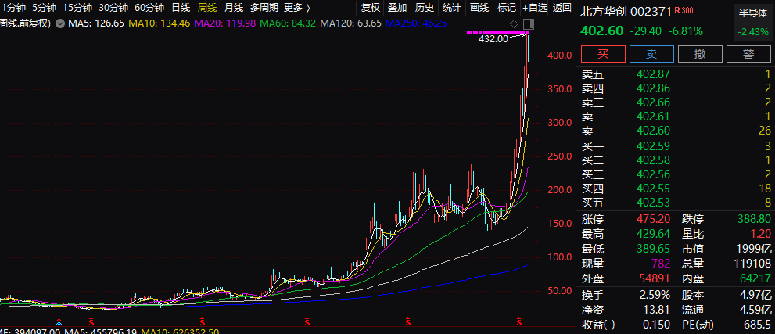The width and height of the screenshot is (775, 334).
Task: Open the 更多 periods dropdown
Action: 297,8
